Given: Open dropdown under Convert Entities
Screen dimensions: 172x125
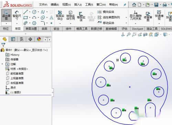Looking at the screenshot, I should click(x=71, y=24).
